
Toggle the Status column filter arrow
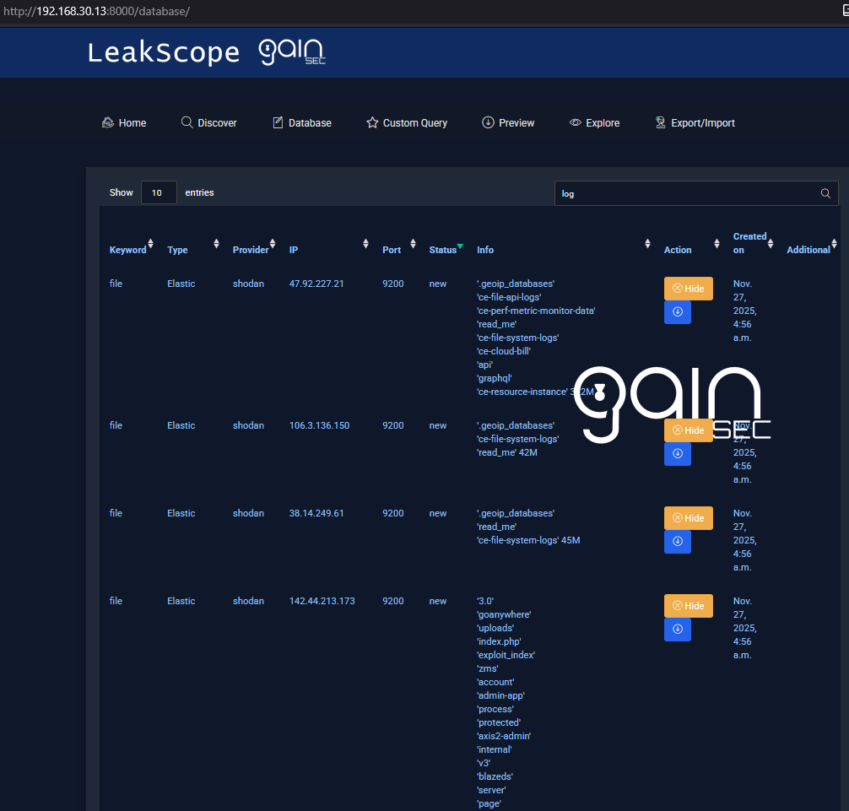459,245
